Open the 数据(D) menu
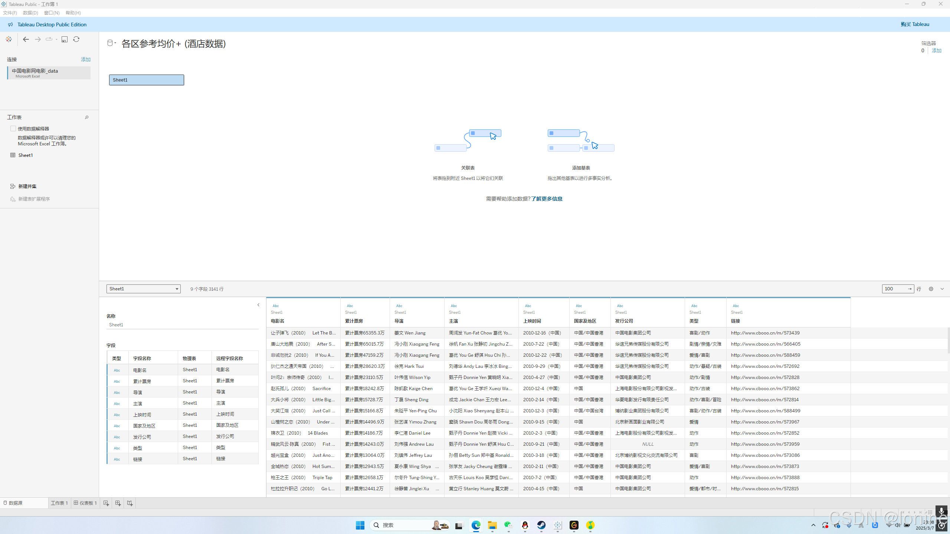This screenshot has height=534, width=950. pos(30,13)
